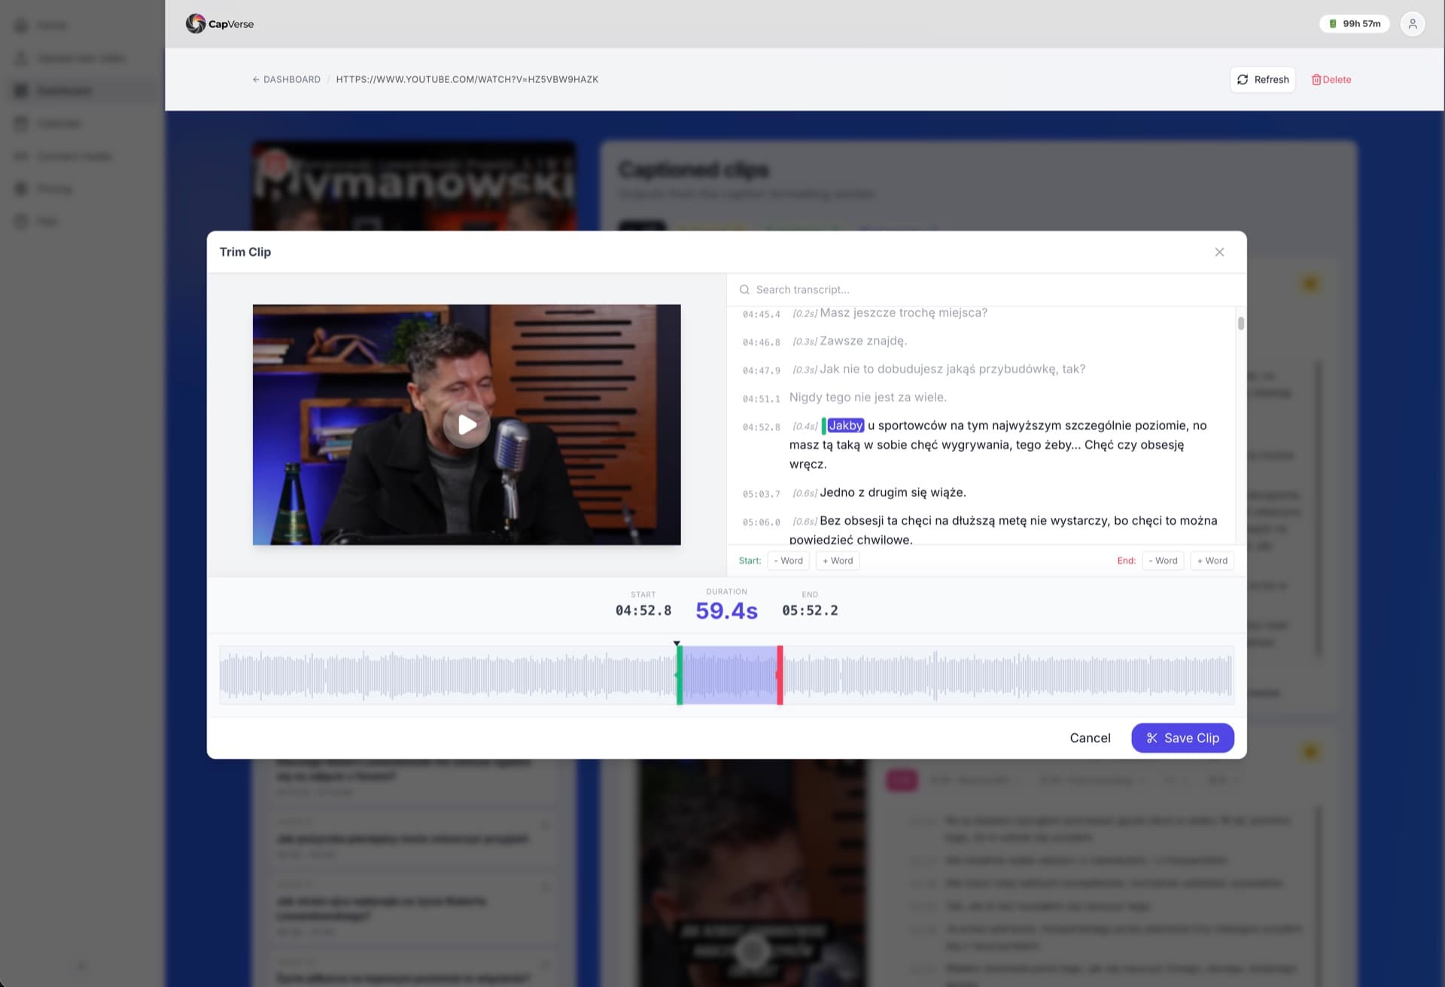
Task: Select the green start trim handle
Action: 678,675
